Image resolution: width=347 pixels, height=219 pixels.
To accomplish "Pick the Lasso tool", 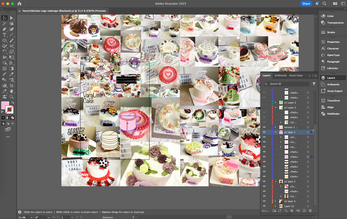I will (12, 24).
